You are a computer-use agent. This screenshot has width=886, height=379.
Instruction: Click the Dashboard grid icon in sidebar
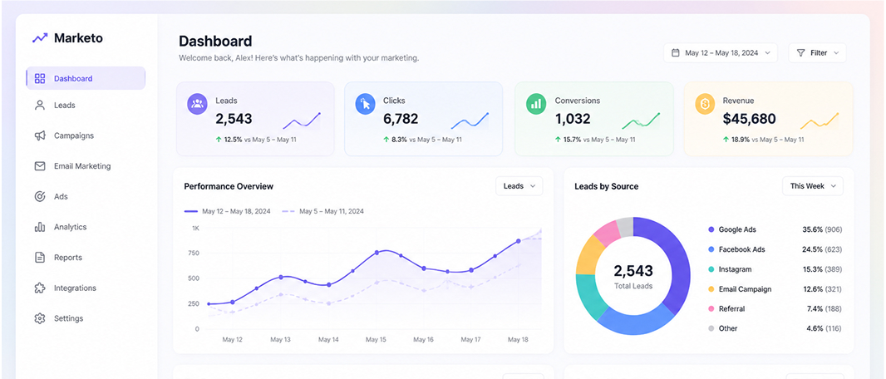(x=40, y=78)
